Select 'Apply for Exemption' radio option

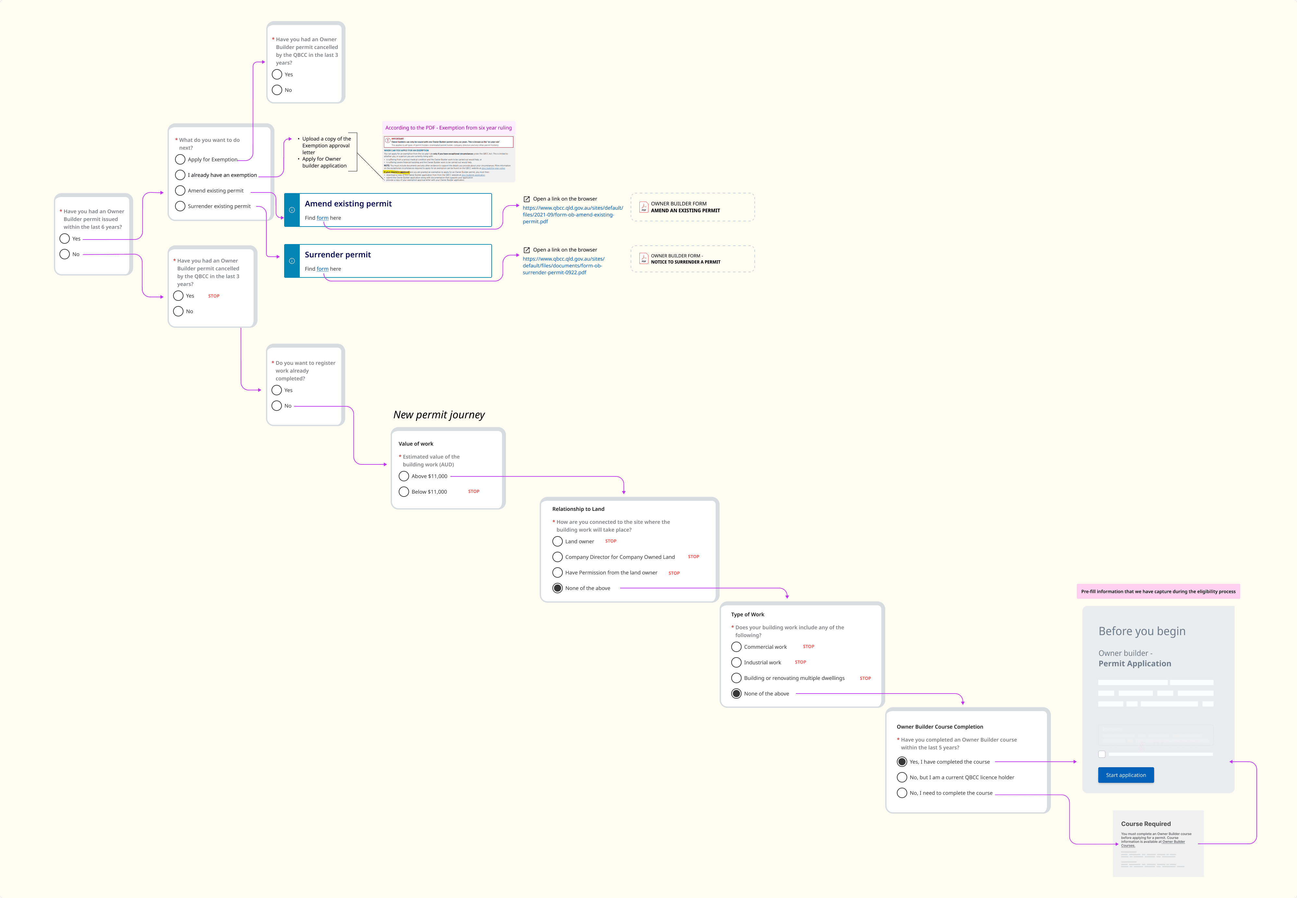point(180,160)
